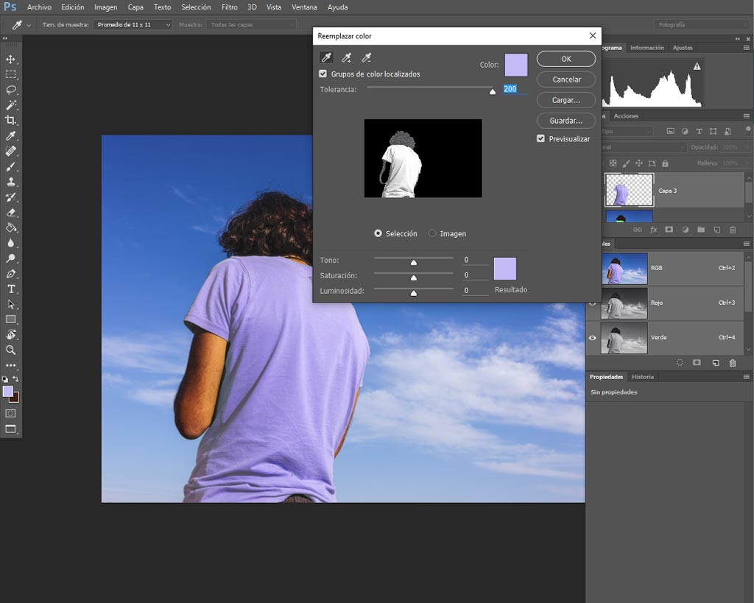Screen dimensions: 754x603
Task: Click the histogram cache warning triangle
Action: coord(697,66)
